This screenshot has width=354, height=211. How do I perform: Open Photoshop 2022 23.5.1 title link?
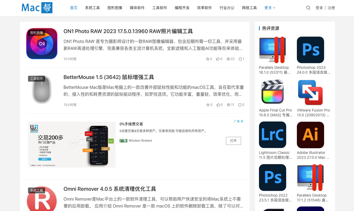tap(276, 198)
